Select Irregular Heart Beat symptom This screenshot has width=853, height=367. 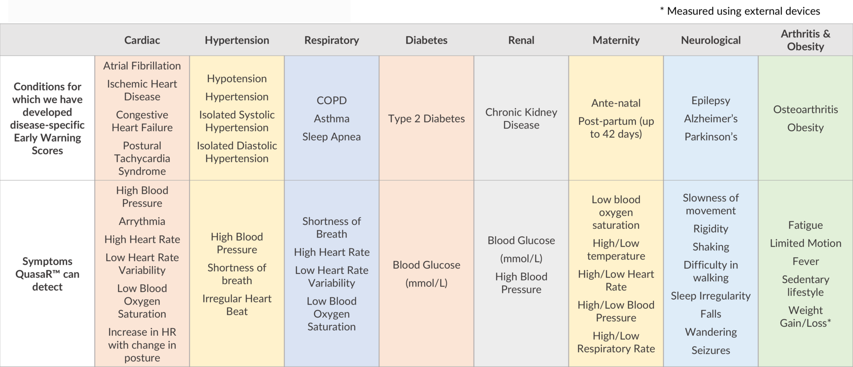pos(237,305)
